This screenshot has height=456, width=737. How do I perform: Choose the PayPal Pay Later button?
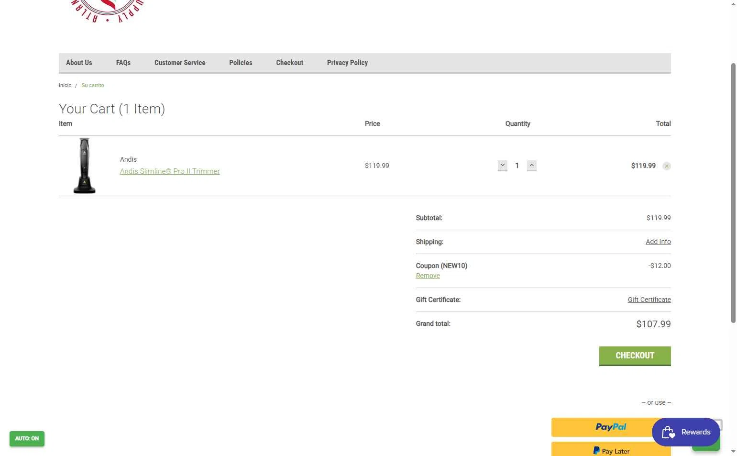tap(611, 450)
